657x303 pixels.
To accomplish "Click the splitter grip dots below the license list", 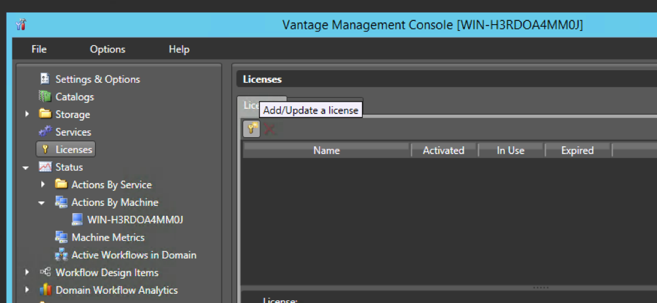I will pyautogui.click(x=540, y=288).
